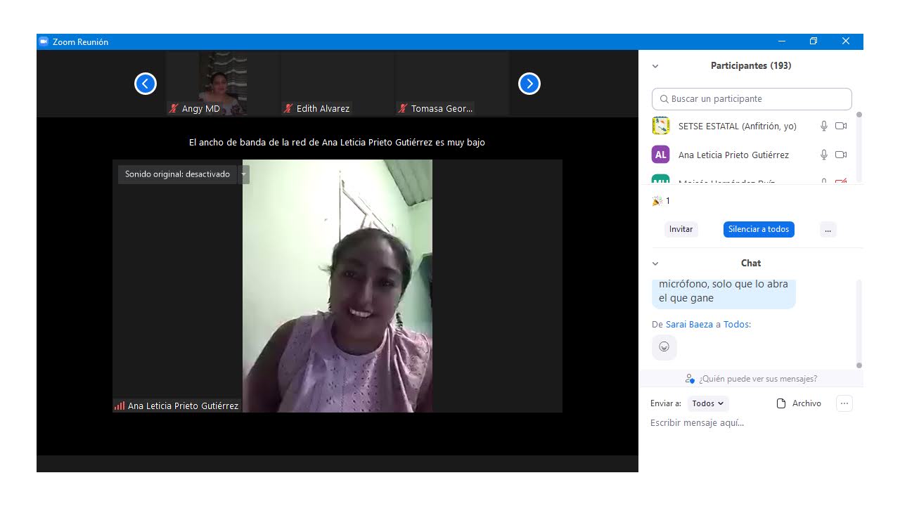Viewport: 900px width, 506px height.
Task: Click audio level bars icon of Ana Leticia
Action: [120, 406]
